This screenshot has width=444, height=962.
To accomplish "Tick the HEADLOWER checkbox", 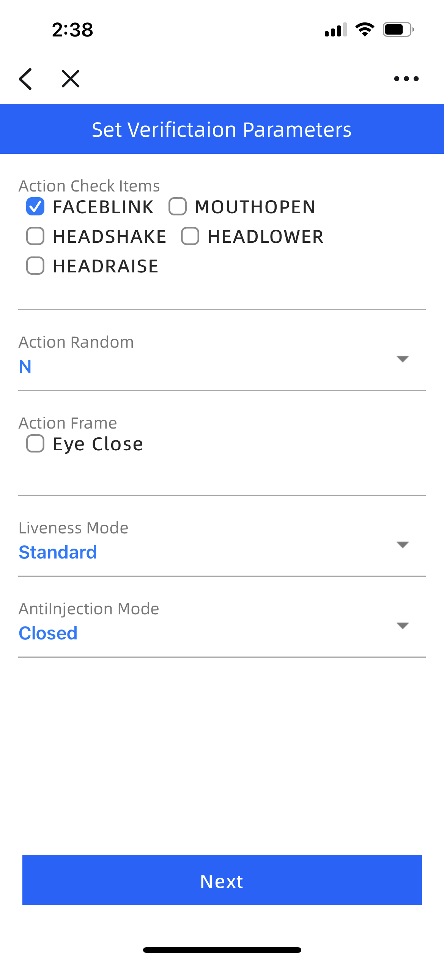I will [190, 236].
